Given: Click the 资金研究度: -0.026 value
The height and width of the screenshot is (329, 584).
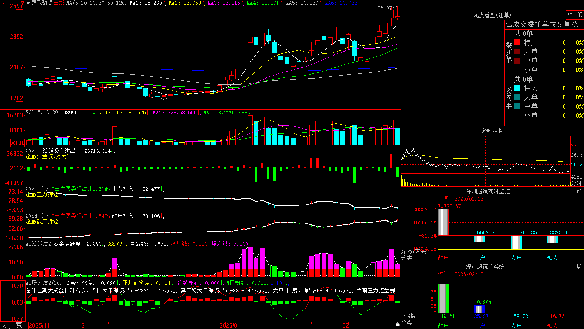Looking at the screenshot, I should pos(92,283).
